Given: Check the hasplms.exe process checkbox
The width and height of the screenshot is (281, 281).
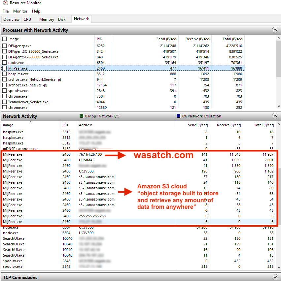Looking at the screenshot, I should (5, 74).
